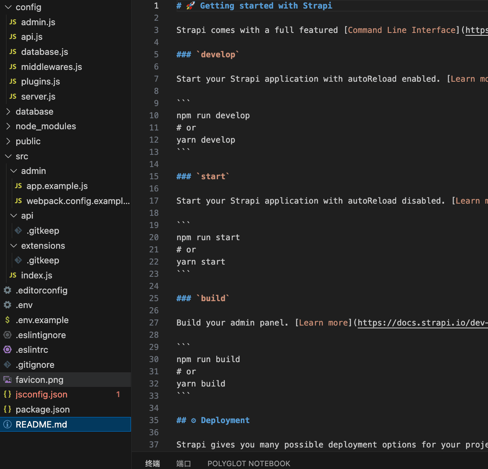Place cursor on 'npm run build' line

coord(208,359)
